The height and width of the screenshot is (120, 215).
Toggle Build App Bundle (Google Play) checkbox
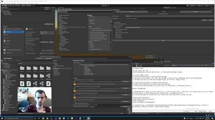(41, 39)
